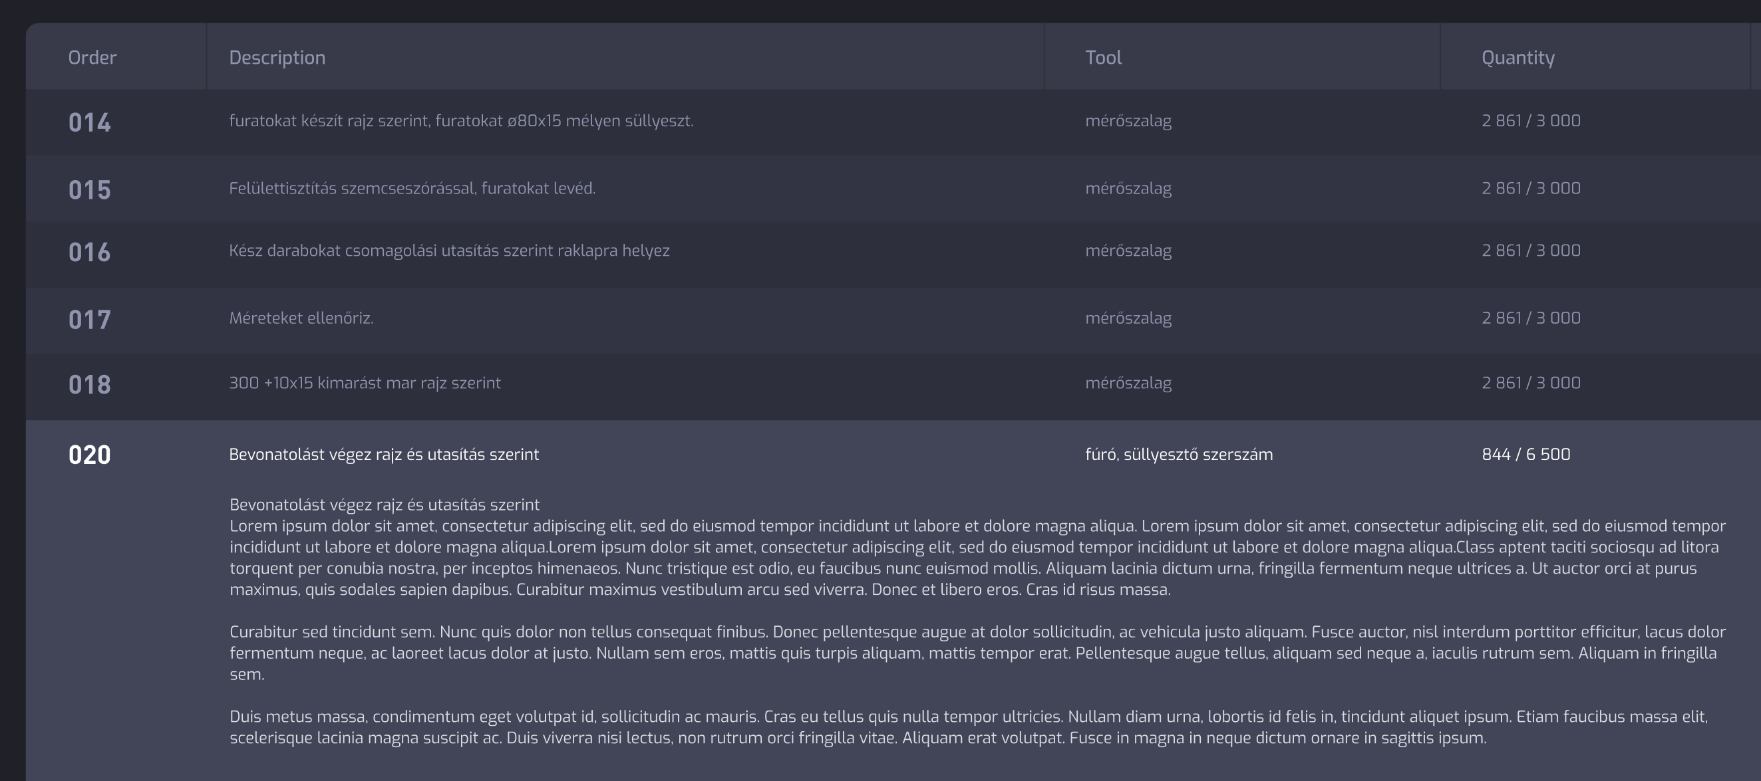The image size is (1761, 781).
Task: Select row 014 about furatokat készít
Action: pyautogui.click(x=461, y=121)
